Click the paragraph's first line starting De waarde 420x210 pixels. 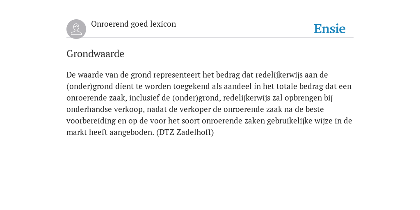click(197, 75)
